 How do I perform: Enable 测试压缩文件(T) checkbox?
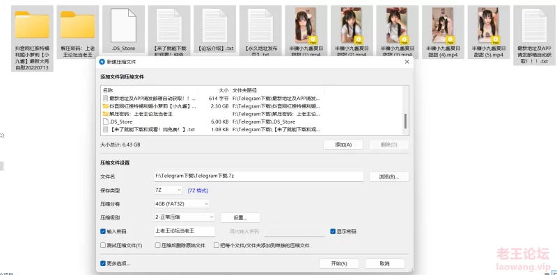pyautogui.click(x=103, y=245)
